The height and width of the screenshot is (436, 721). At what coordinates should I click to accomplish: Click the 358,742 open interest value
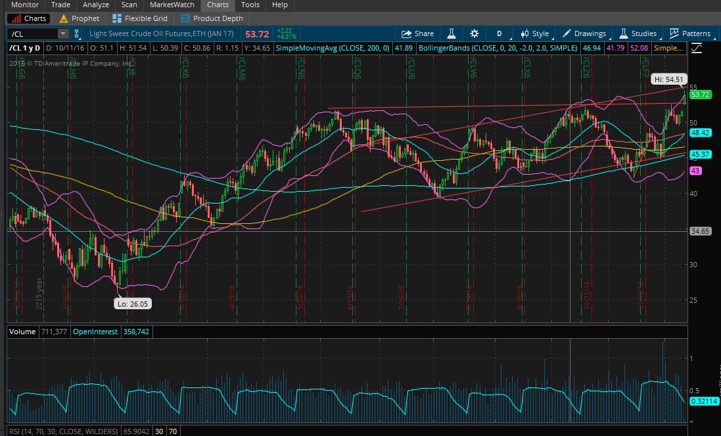[136, 332]
